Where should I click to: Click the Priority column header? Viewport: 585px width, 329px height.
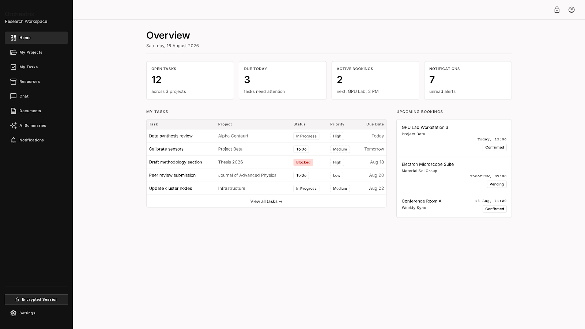tap(337, 124)
